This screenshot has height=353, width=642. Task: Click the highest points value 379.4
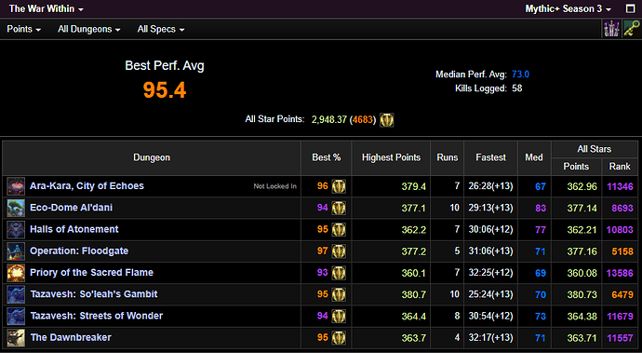click(x=413, y=186)
